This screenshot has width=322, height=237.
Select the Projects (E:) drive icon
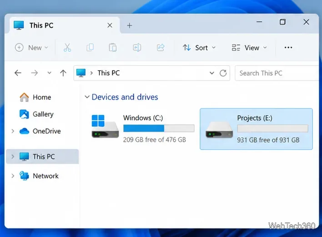pos(219,130)
